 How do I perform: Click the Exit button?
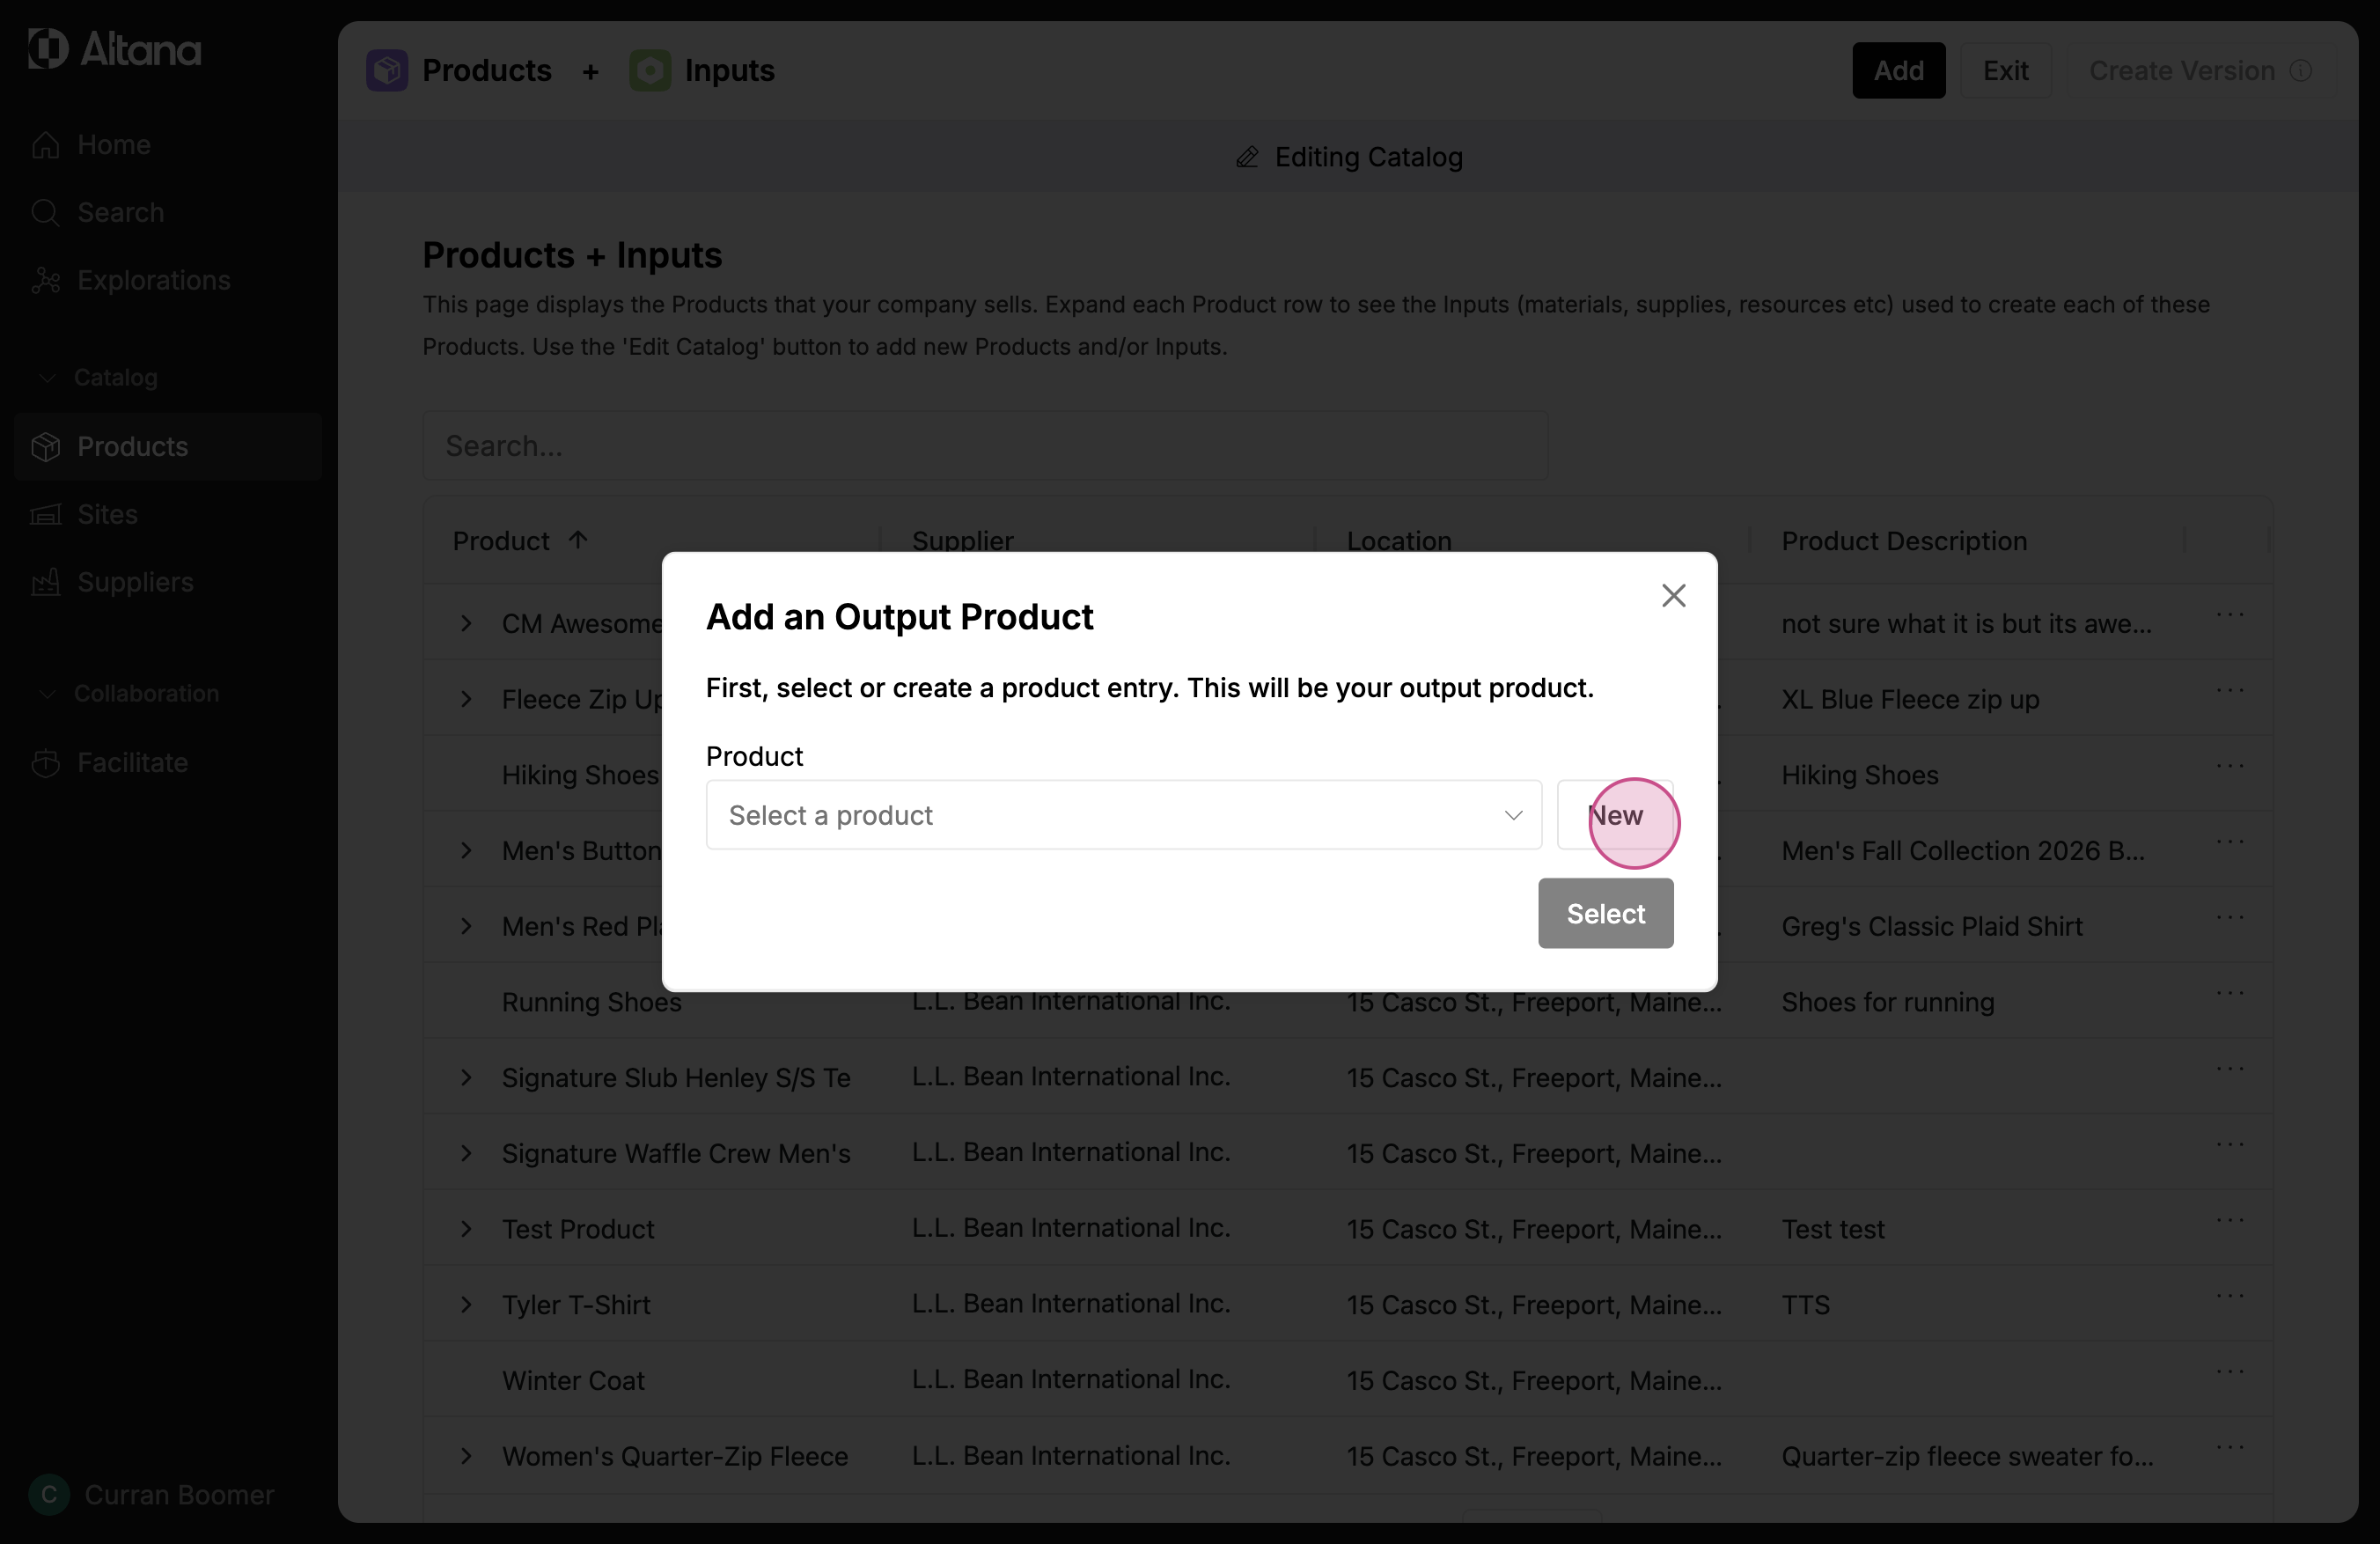[2005, 70]
